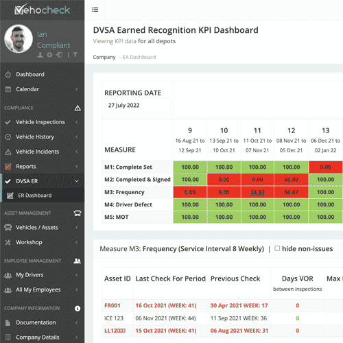Click the red 33.33 M3 Frequency cell

(x=257, y=192)
